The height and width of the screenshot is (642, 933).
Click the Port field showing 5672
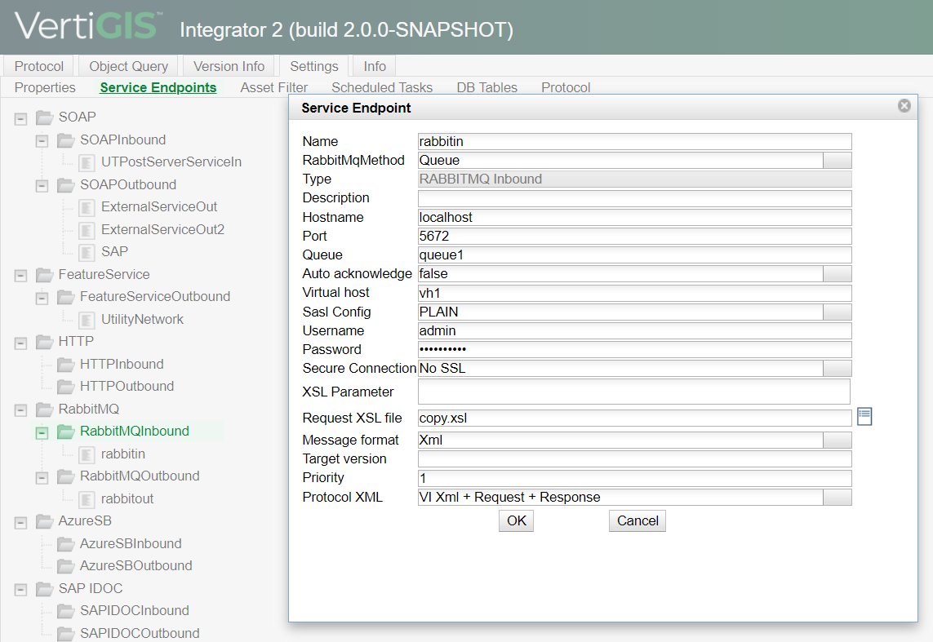click(x=635, y=236)
